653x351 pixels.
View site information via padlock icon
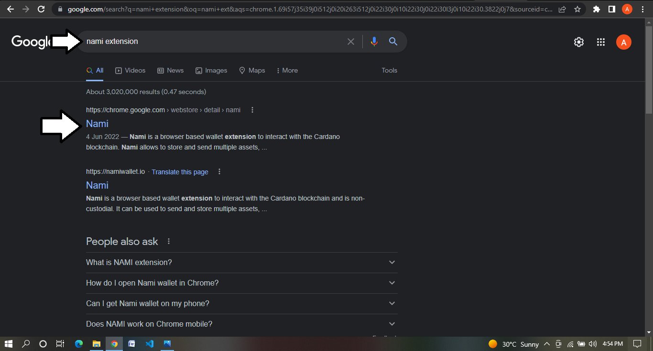pyautogui.click(x=59, y=9)
